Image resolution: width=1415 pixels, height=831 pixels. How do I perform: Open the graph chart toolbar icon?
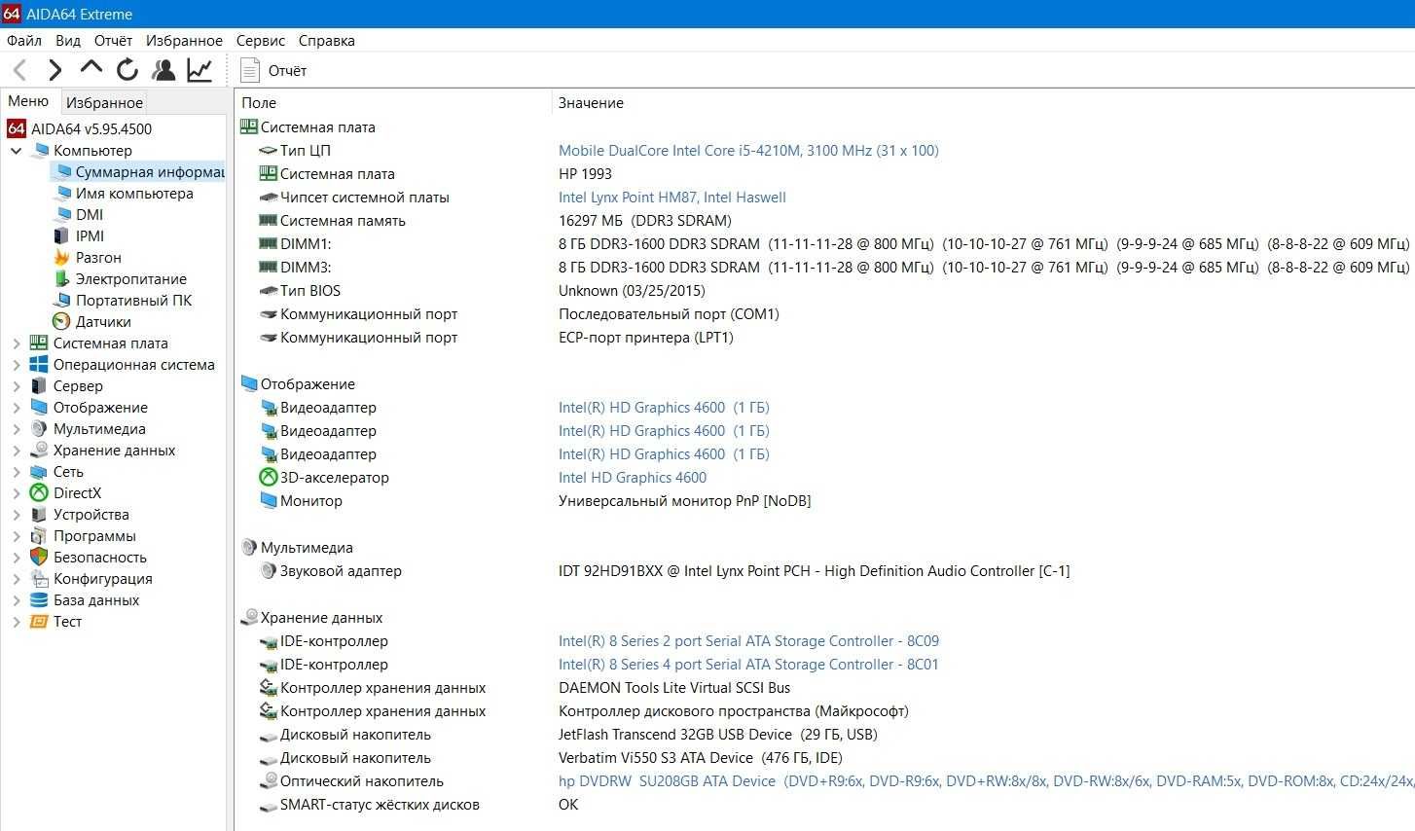(x=200, y=70)
